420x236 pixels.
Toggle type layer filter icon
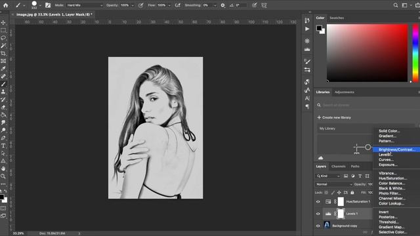[x=360, y=176]
